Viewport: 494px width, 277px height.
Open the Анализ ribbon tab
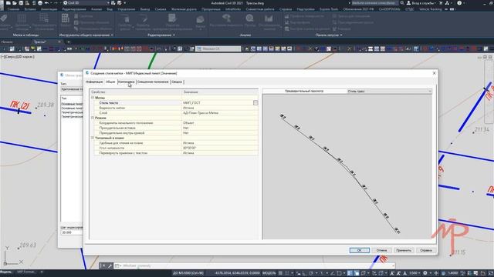(96, 9)
